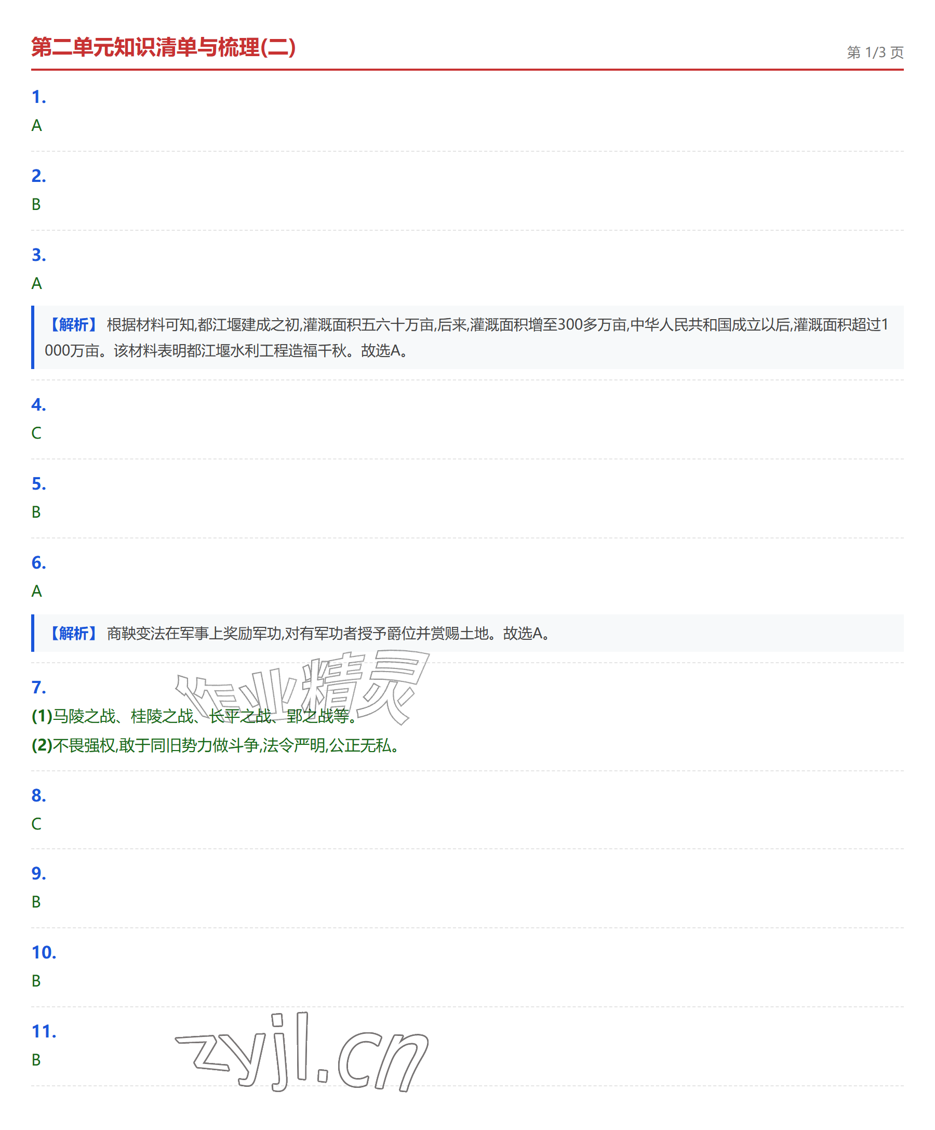The width and height of the screenshot is (935, 1130).
Task: Click the title 第二单元知识清单与梳理(二)
Action: pos(164,47)
